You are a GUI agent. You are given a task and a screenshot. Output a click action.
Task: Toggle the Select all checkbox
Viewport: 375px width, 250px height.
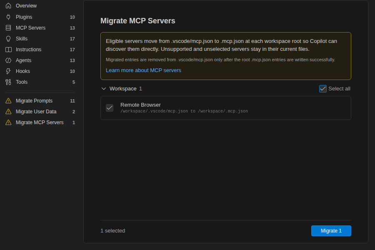point(322,89)
